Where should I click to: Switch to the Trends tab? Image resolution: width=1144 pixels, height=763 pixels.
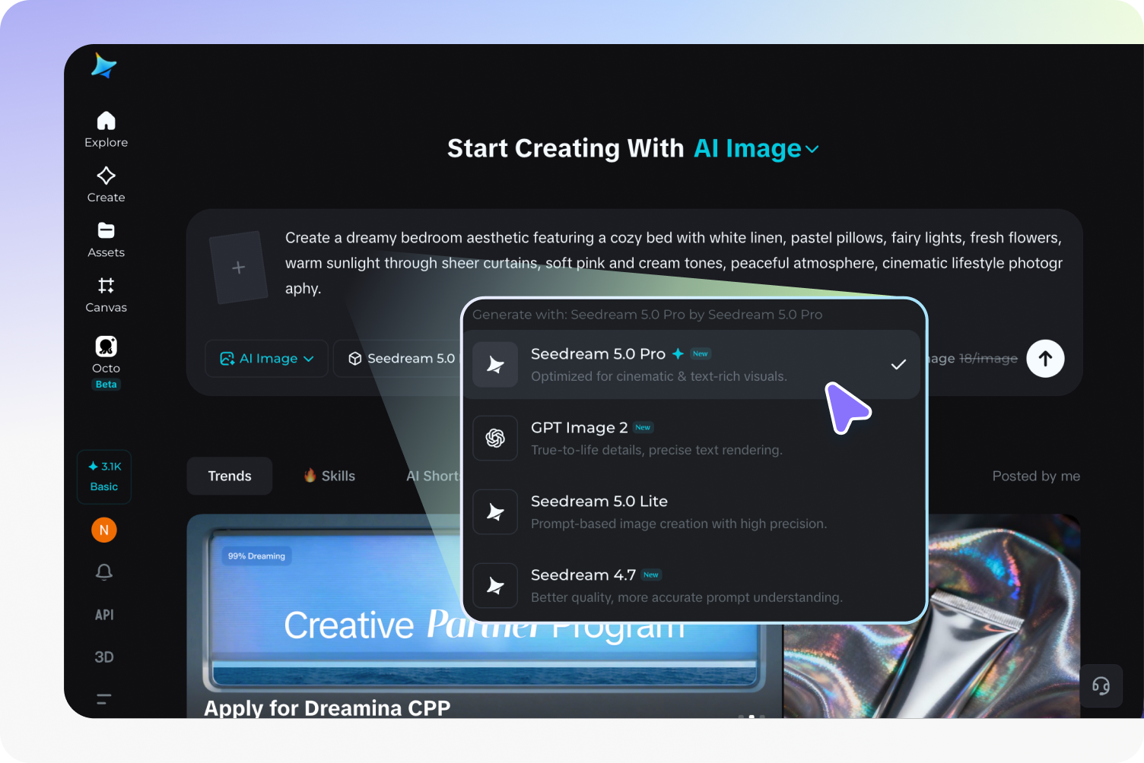[x=230, y=476]
